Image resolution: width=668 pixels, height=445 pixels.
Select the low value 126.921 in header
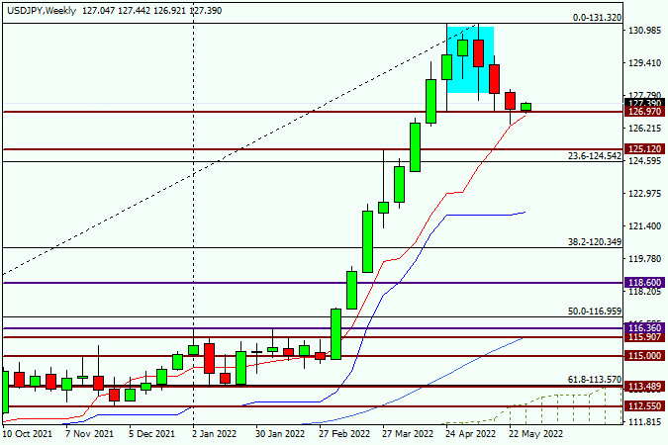tap(170, 11)
